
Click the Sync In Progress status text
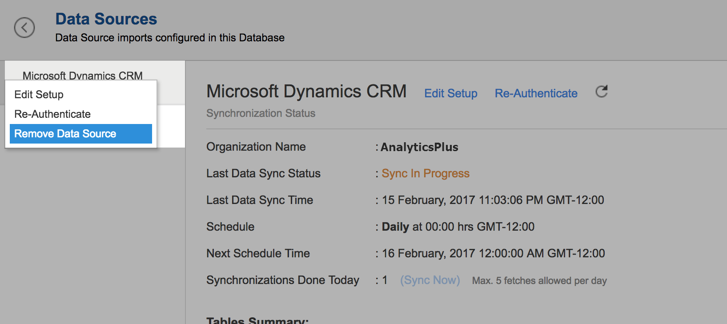426,173
